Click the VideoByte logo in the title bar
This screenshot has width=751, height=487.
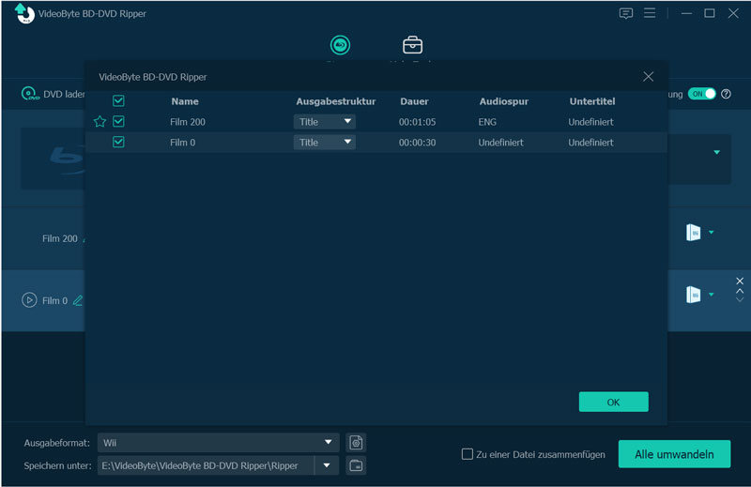pos(24,13)
